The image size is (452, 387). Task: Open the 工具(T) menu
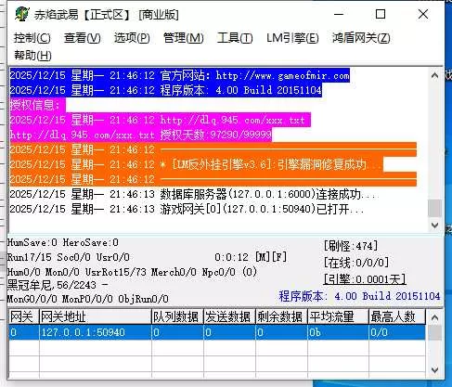pos(235,38)
